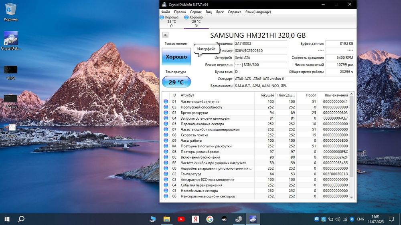Open the Диск menu
Screen dimensions: 401x225
point(219,12)
